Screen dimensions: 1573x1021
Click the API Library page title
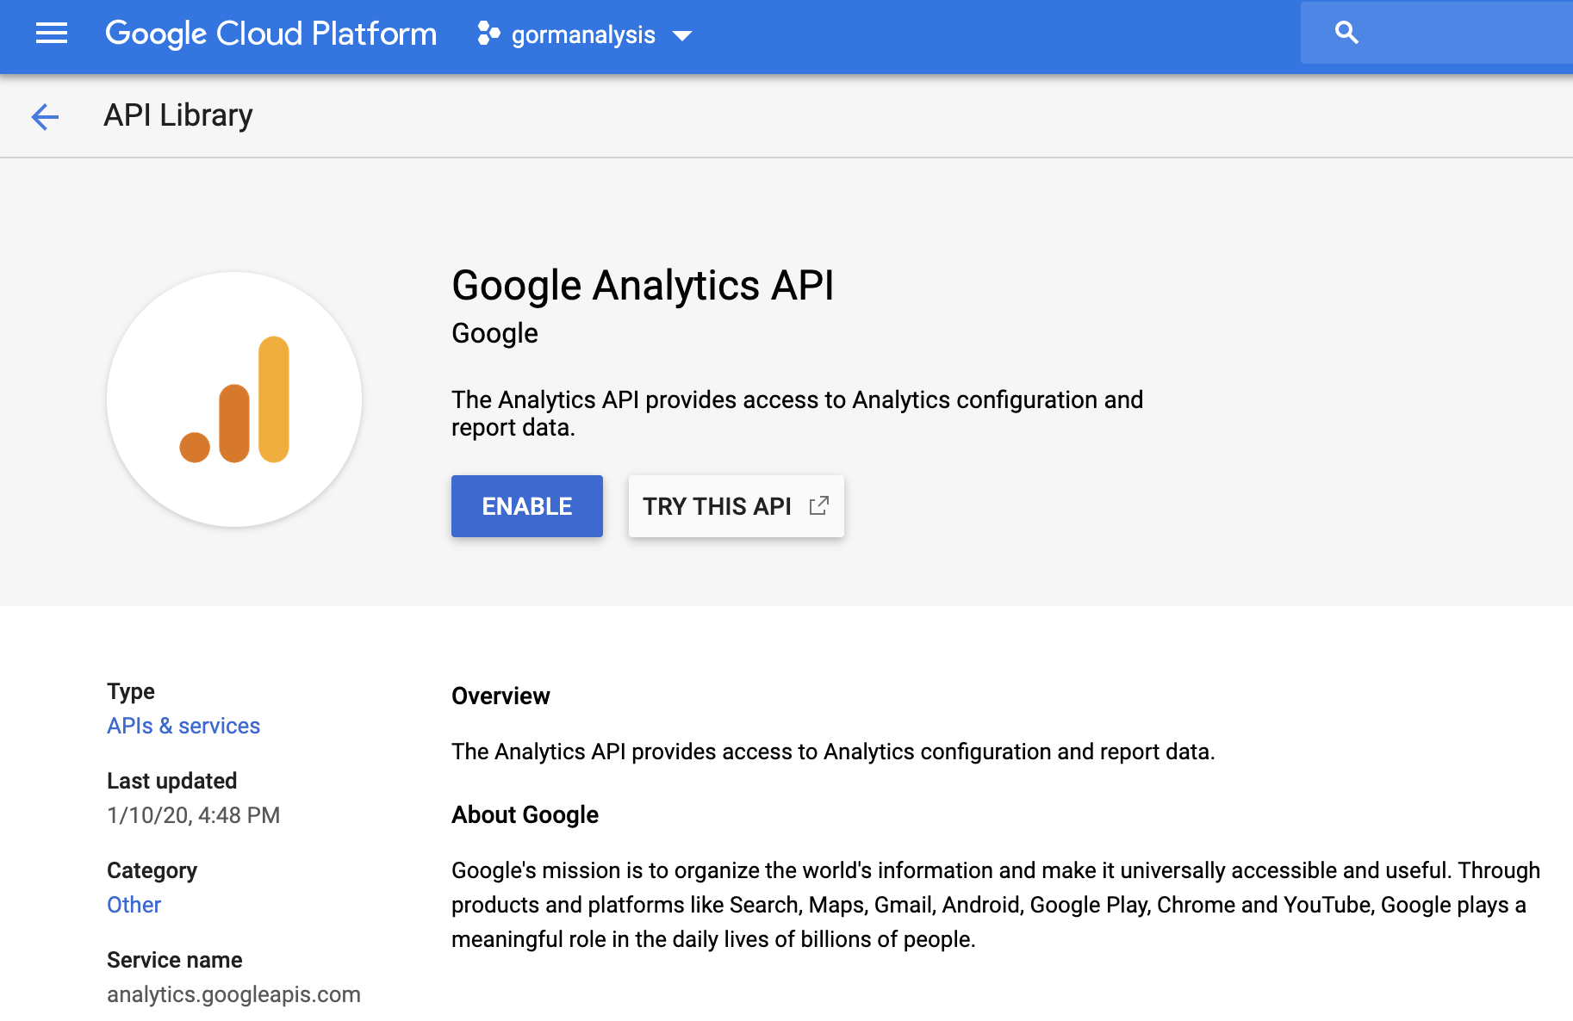178,115
